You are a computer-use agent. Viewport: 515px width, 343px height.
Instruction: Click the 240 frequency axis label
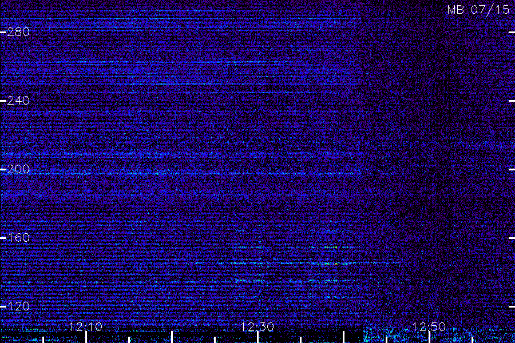pyautogui.click(x=18, y=101)
